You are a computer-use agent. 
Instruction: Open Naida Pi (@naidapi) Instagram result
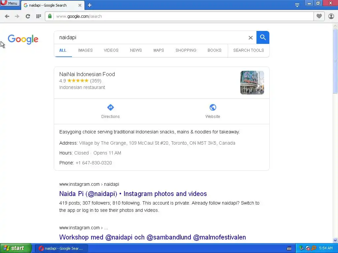(133, 194)
